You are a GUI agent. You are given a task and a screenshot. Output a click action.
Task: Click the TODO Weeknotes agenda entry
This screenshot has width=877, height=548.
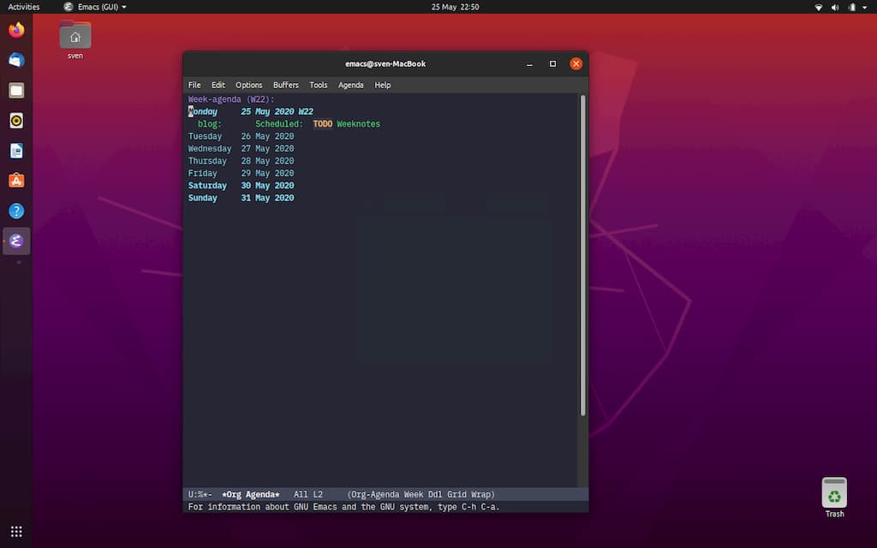pos(347,124)
